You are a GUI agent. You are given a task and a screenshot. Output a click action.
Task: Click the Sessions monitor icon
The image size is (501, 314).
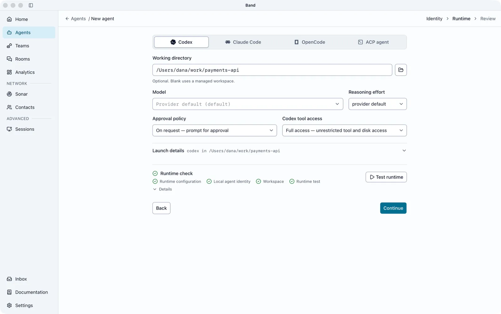pyautogui.click(x=9, y=129)
